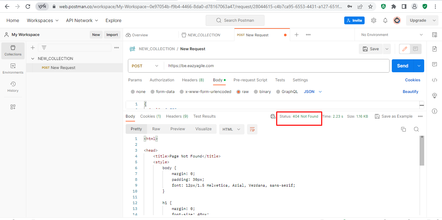Open environment quick look icon
Screen dimensions: 442x220
point(435,35)
